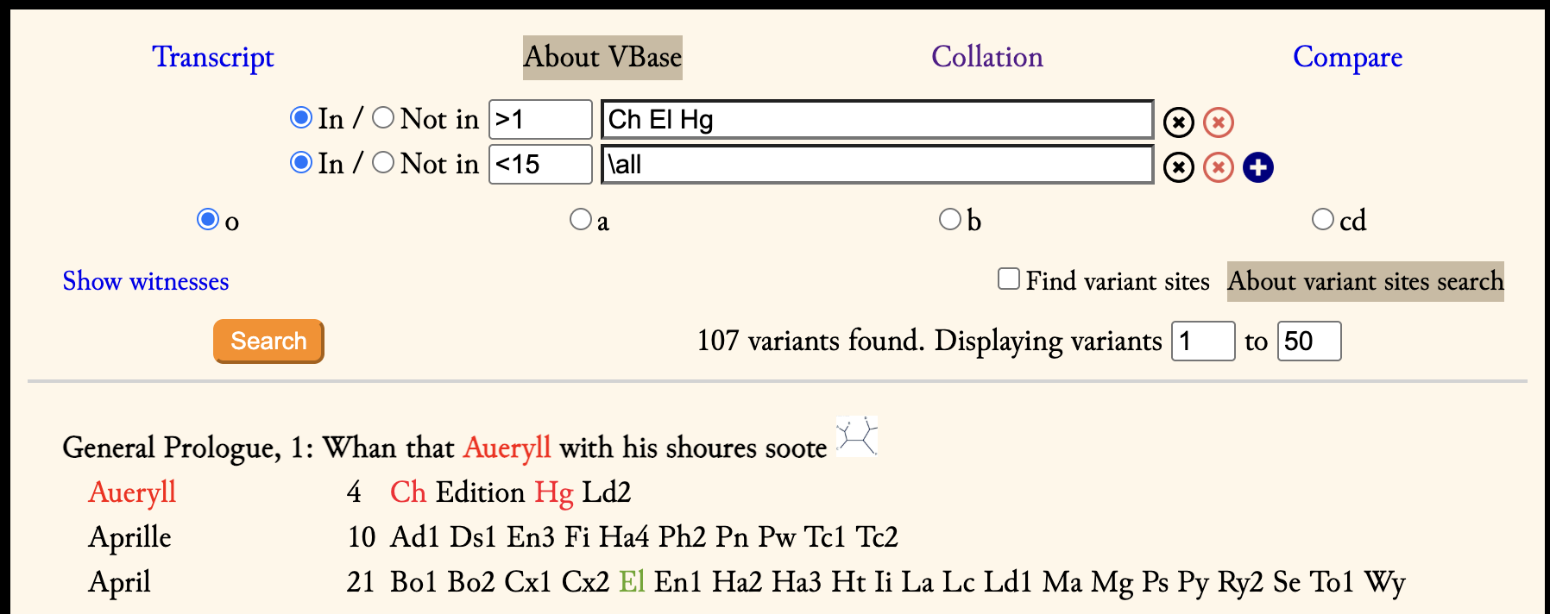Enable Find variant sites checkbox
This screenshot has height=614, width=1550.
tap(1008, 279)
